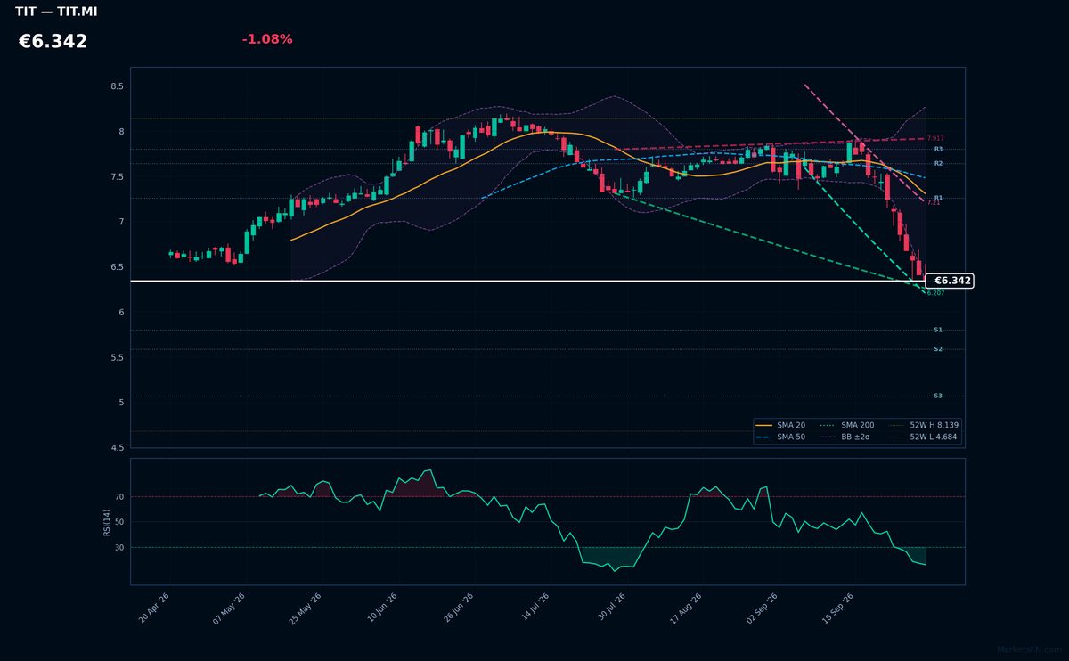Click the TIT — TIT.MI ticker title

pyautogui.click(x=56, y=12)
